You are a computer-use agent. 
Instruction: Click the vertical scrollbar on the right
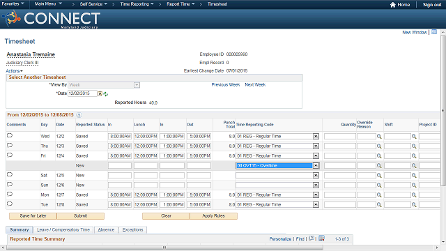point(443,111)
